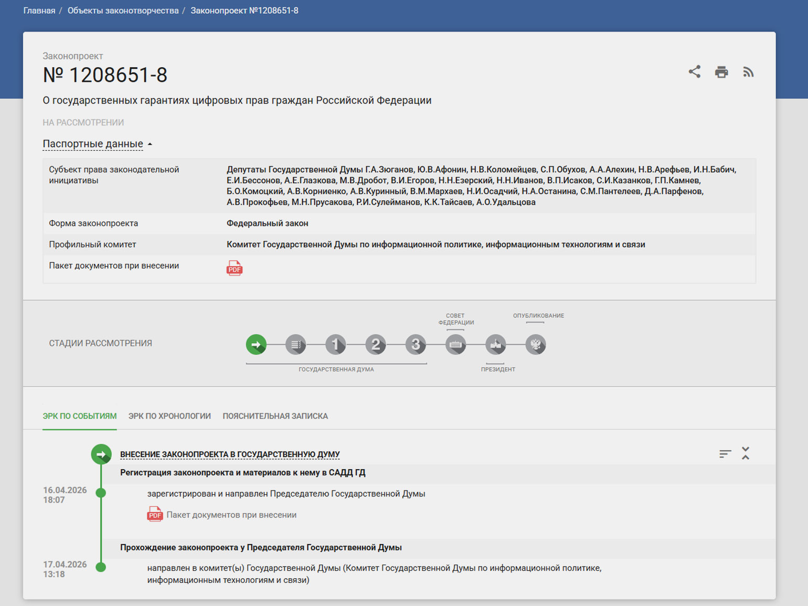The image size is (808, 606).
Task: Collapse all events with chevrons icon
Action: [x=746, y=453]
